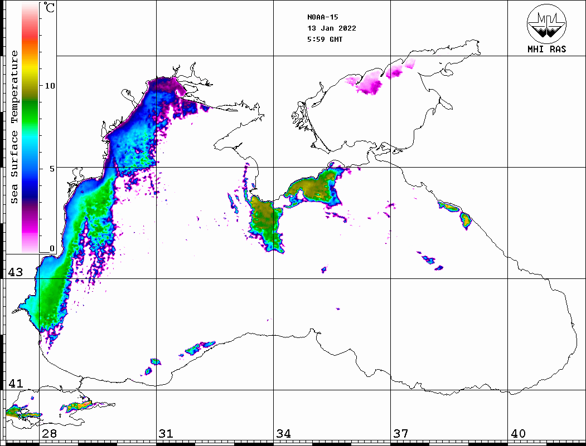Click the 'Sea Surface Temperature' vertical label
Viewport: 586px width, 446px height.
[14, 127]
